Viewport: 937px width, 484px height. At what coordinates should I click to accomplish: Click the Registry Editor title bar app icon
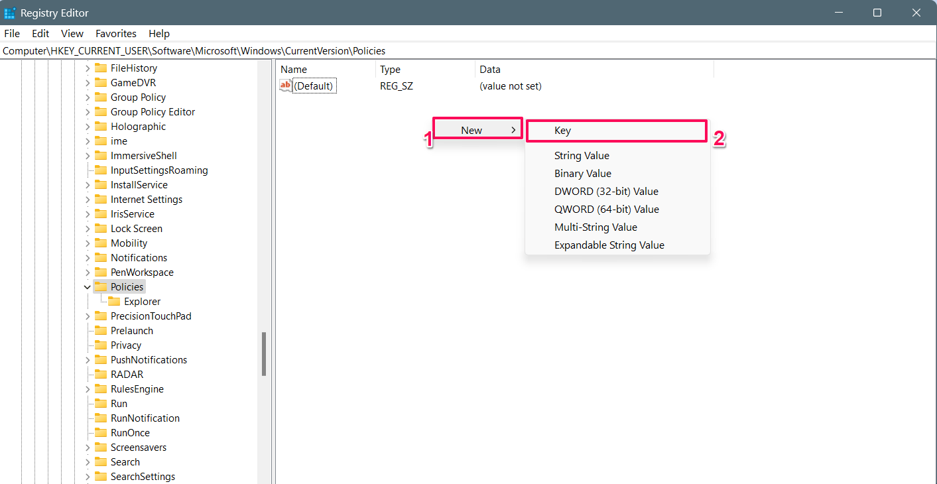coord(10,13)
